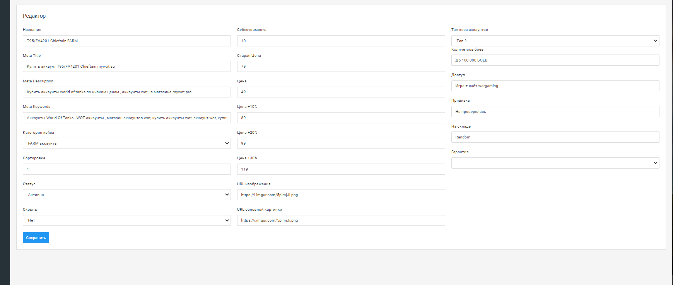
Task: Focus the Meta Title field
Action: pos(126,66)
